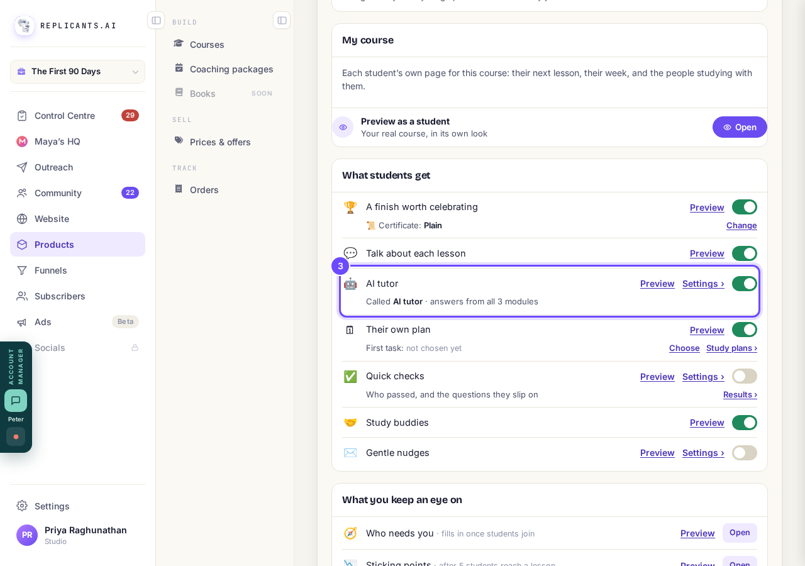Image resolution: width=805 pixels, height=566 pixels.
Task: Expand Quick checks Settings
Action: point(703,377)
